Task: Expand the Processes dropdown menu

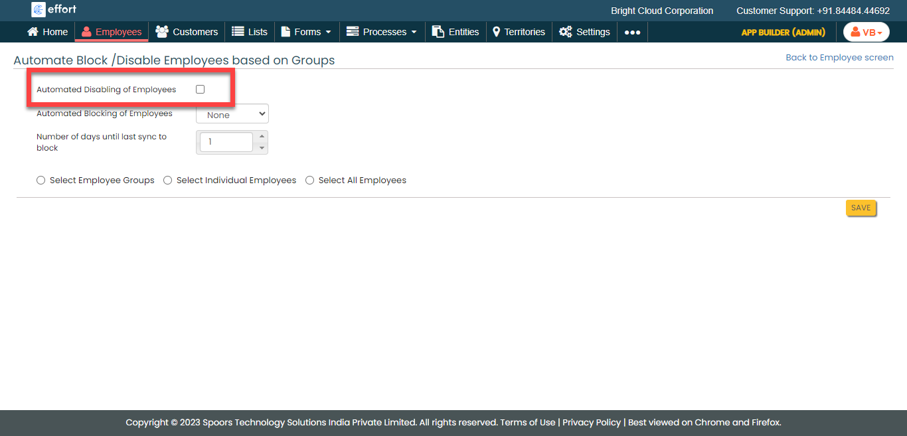Action: click(382, 32)
